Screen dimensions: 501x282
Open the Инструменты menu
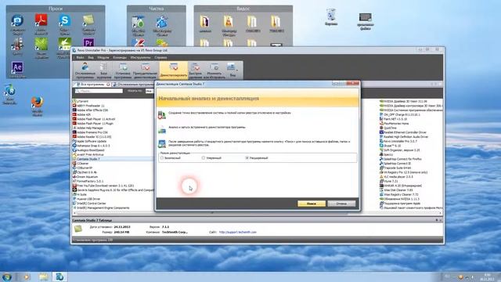pyautogui.click(x=140, y=57)
